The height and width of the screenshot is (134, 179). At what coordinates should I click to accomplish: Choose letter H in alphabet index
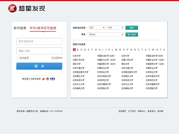coord(99,49)
